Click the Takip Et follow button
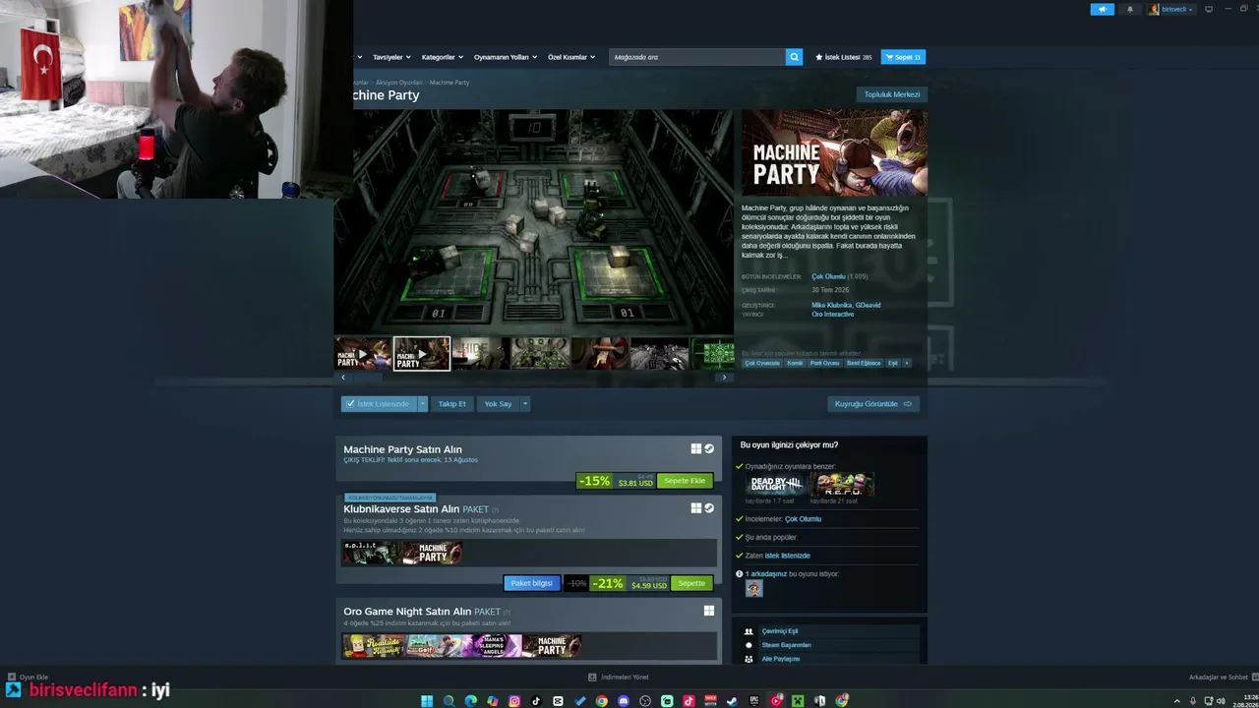The image size is (1259, 708). 452,404
